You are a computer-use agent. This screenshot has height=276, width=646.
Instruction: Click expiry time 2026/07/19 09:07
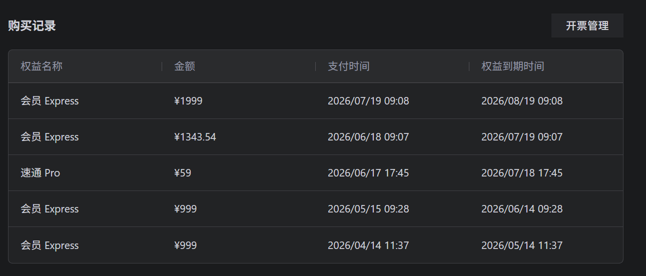(x=522, y=137)
